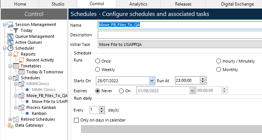Image resolution: width=262 pixels, height=140 pixels.
Task: Switch to the Analytics tab
Action: click(138, 4)
